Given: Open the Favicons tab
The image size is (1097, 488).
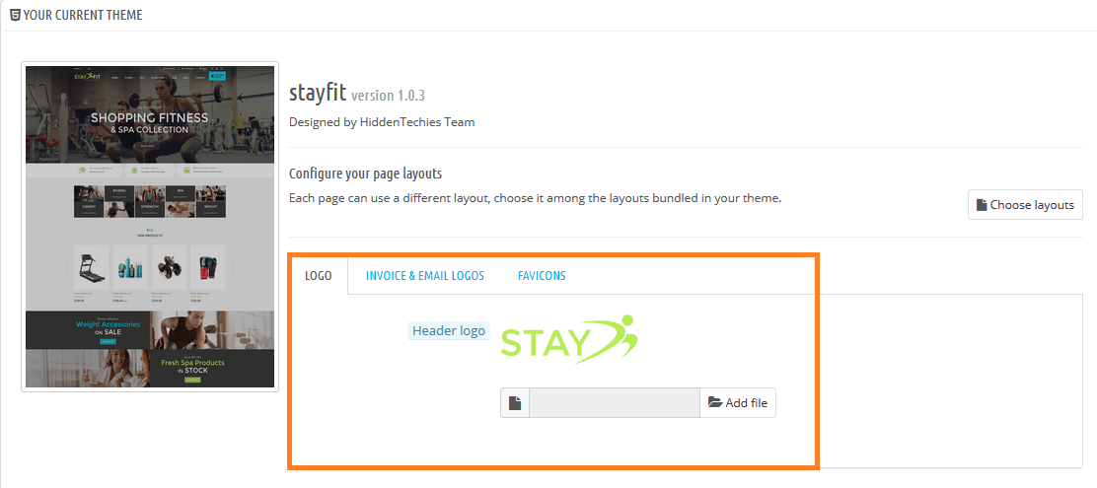Looking at the screenshot, I should point(542,275).
